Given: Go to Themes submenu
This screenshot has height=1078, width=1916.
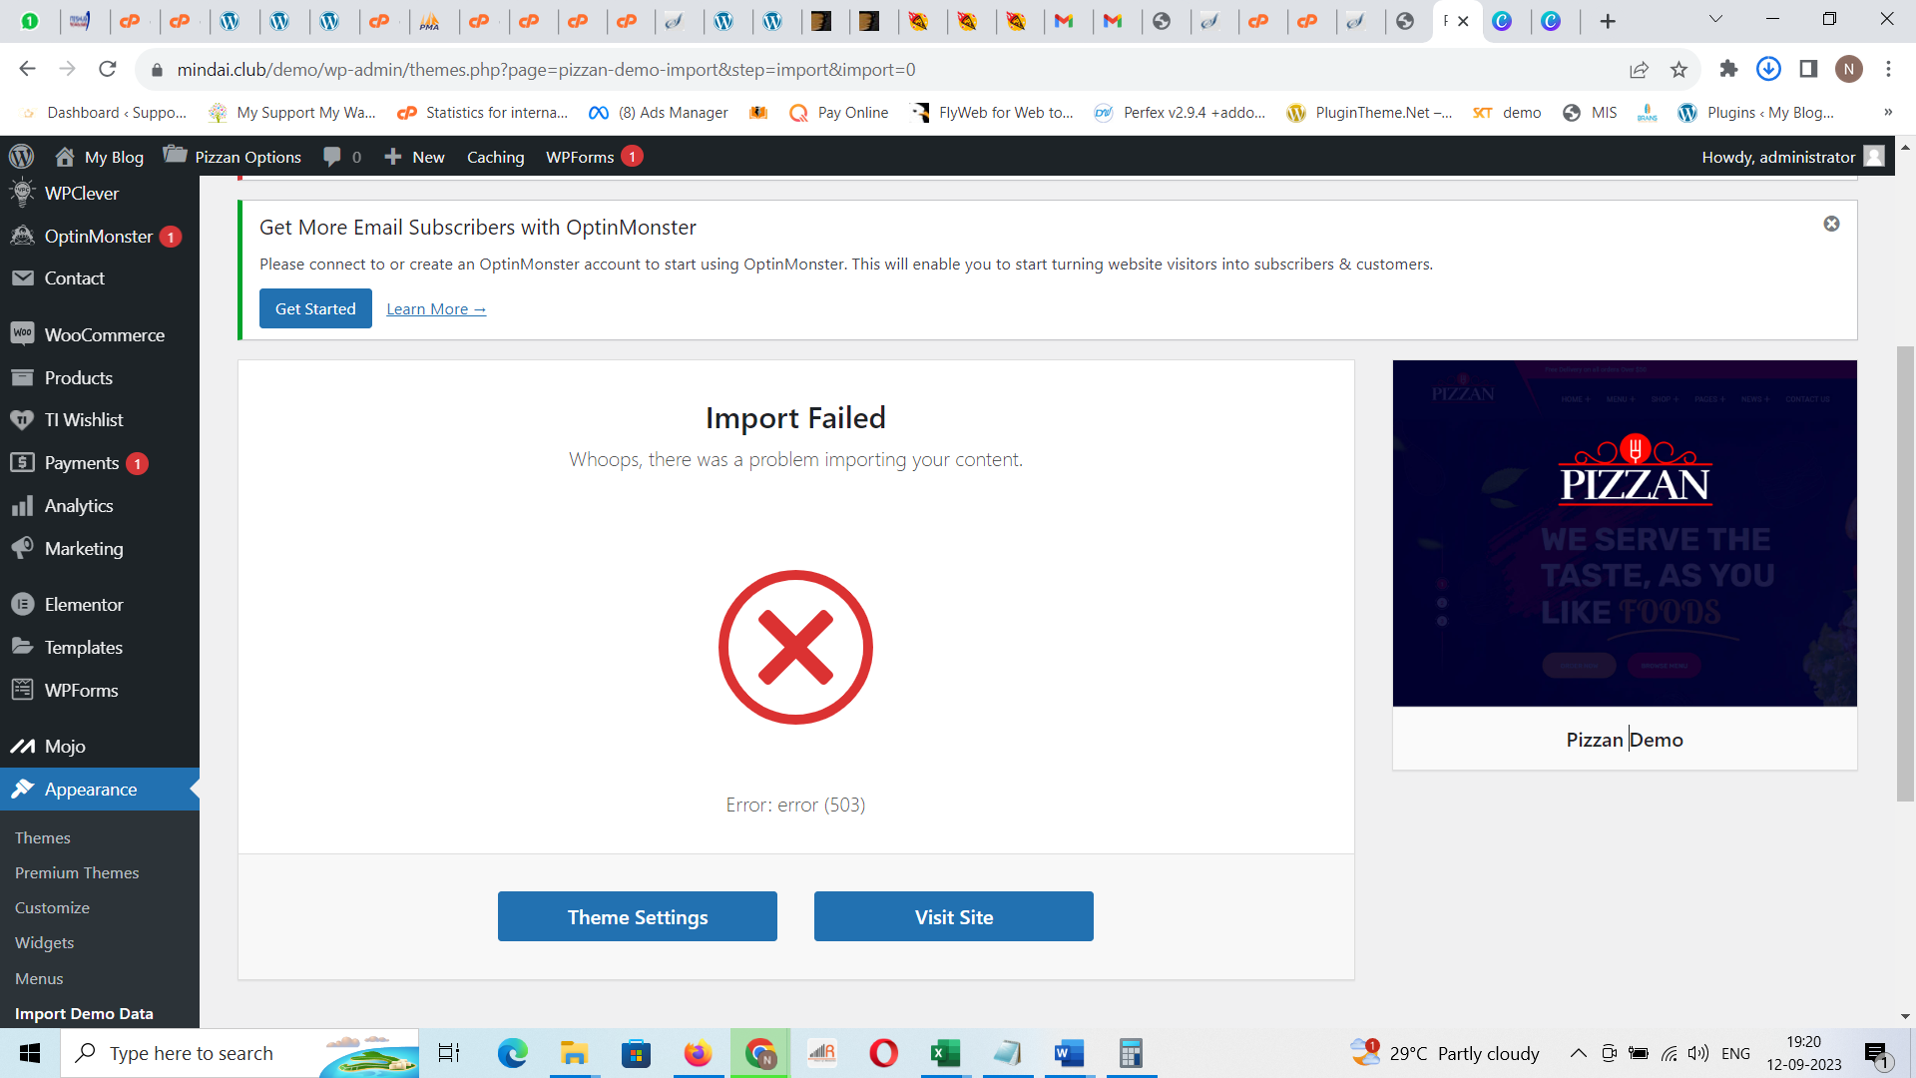Looking at the screenshot, I should [43, 838].
